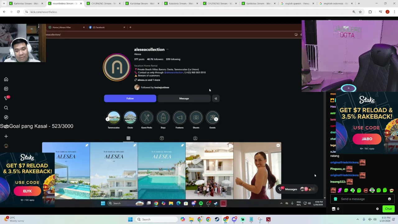Select the purple hand quick emote
Viewport: 398px width, 224px height.
[x=340, y=190]
